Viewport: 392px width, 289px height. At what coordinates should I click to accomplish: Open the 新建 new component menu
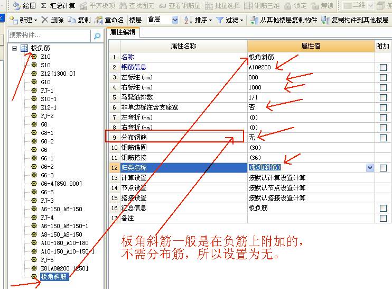coord(23,20)
